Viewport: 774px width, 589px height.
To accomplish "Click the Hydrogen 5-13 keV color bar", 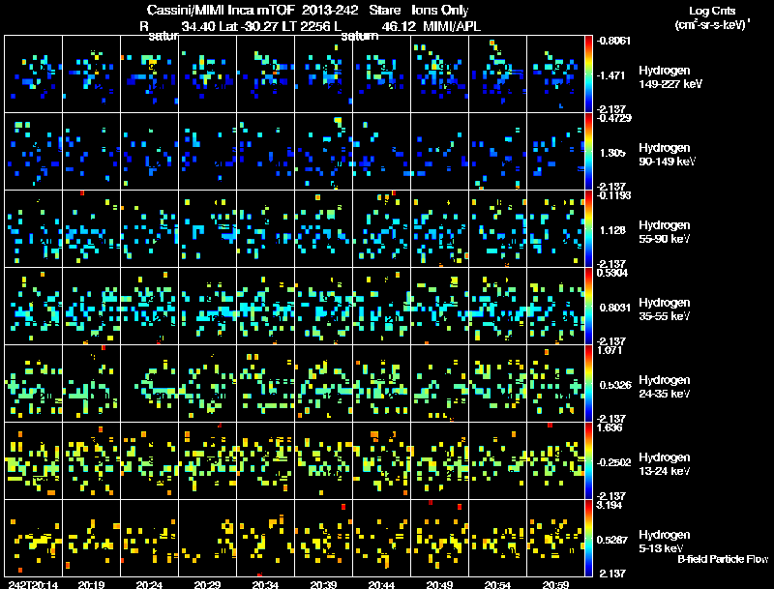I will point(588,538).
